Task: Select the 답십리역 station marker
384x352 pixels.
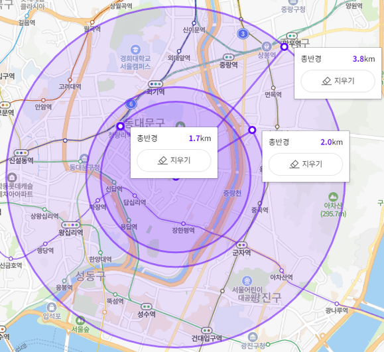Action: coord(135,196)
